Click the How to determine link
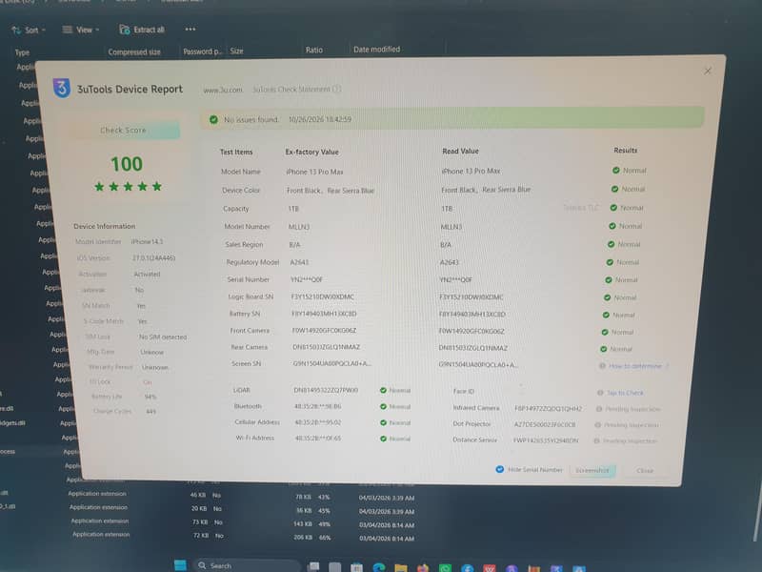 click(635, 366)
